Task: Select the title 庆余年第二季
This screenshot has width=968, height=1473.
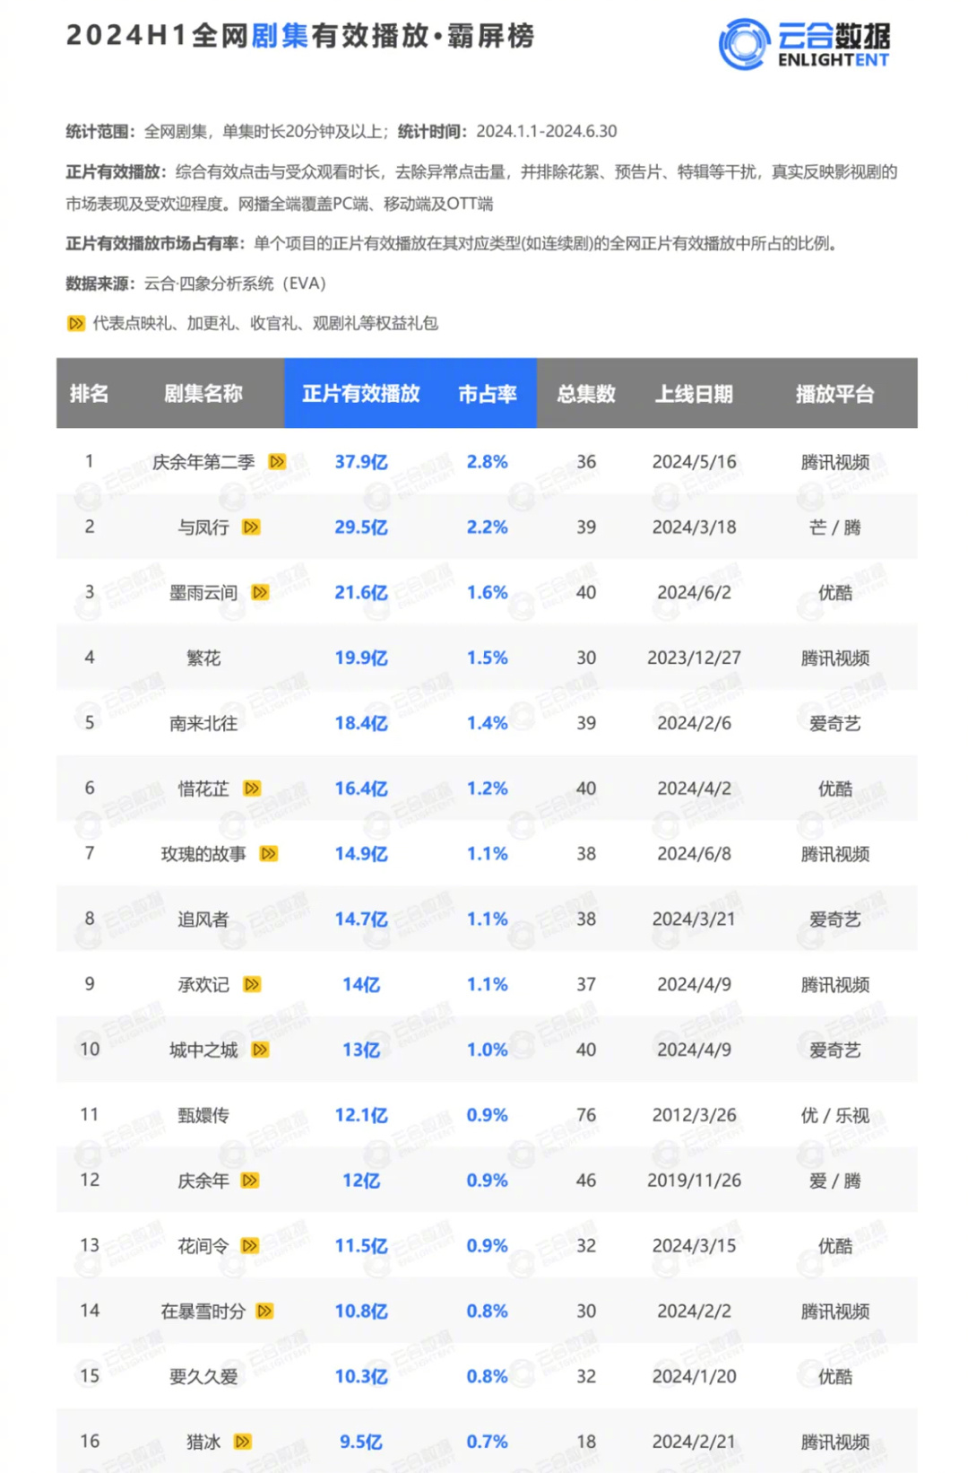Action: pyautogui.click(x=203, y=462)
